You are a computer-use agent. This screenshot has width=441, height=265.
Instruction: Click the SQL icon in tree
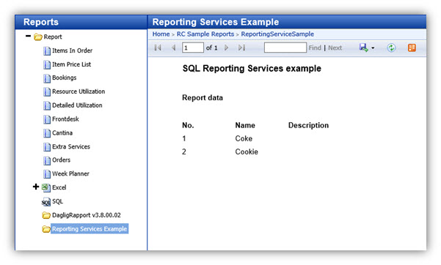click(x=45, y=202)
